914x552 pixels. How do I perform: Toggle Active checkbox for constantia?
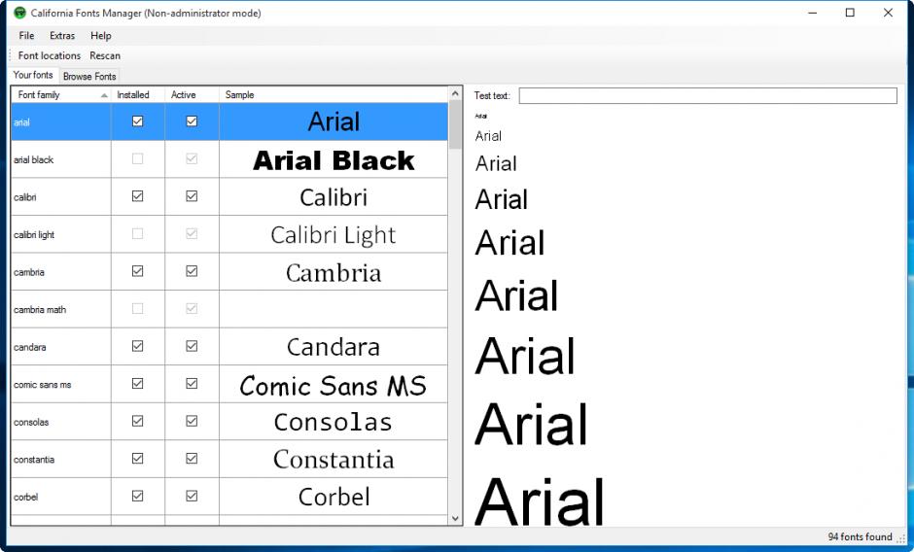coord(192,458)
